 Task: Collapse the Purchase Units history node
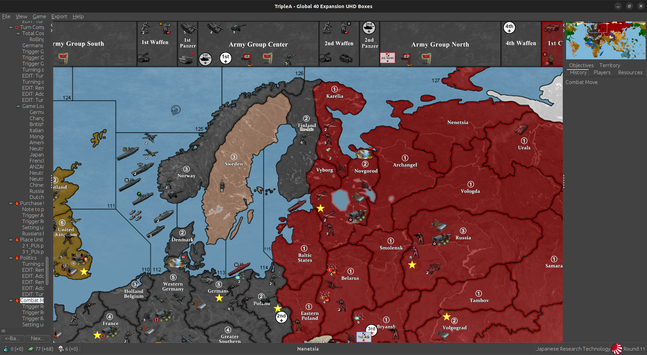pyautogui.click(x=11, y=203)
